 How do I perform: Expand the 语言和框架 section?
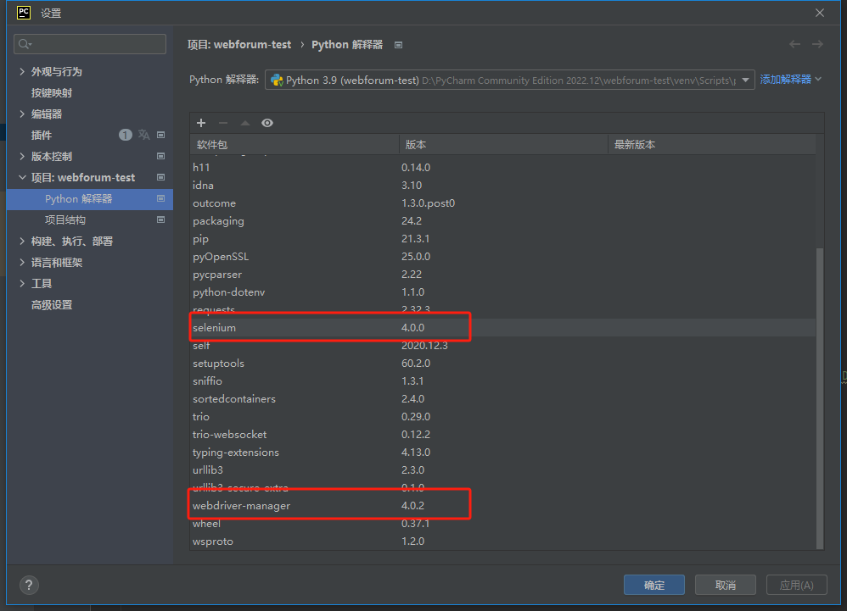click(22, 262)
